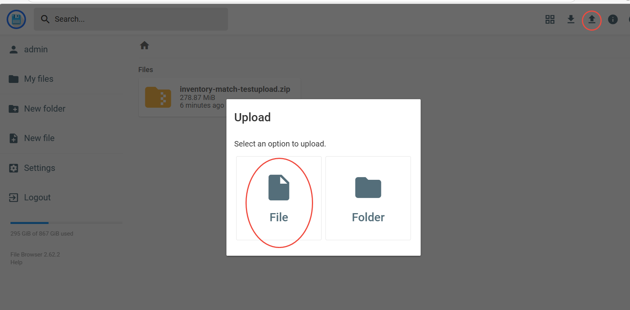630x310 pixels.
Task: Switch view with the grid layout icon
Action: pos(550,19)
